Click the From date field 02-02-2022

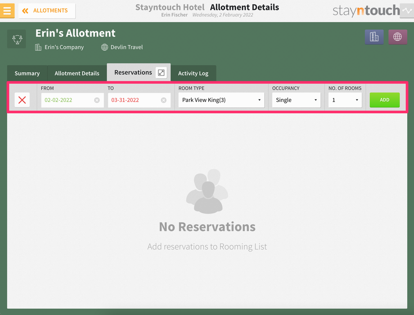tap(72, 100)
